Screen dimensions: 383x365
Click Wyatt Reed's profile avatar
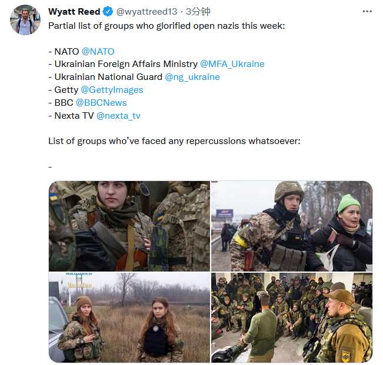tap(25, 21)
